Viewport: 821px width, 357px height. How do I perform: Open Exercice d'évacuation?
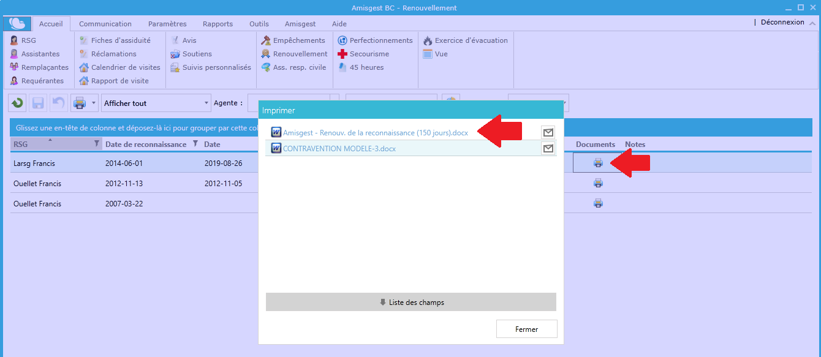(x=466, y=40)
